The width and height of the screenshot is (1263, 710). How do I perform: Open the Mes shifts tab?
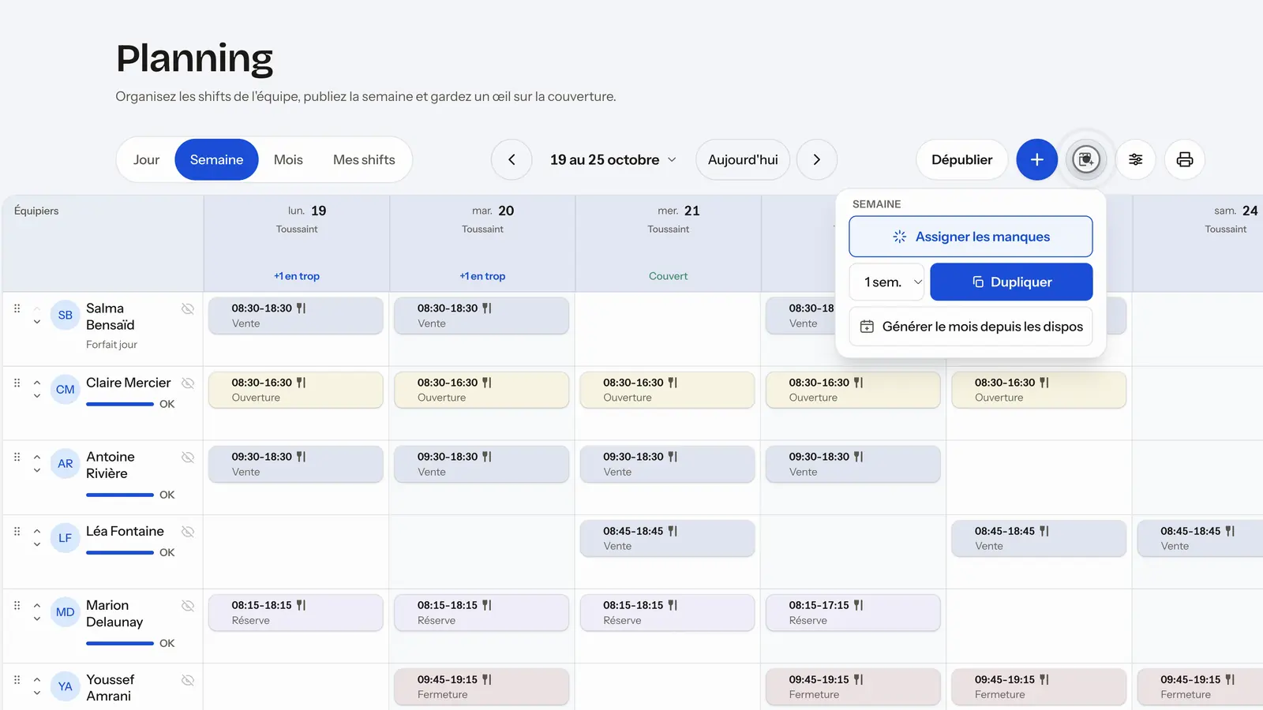click(364, 159)
